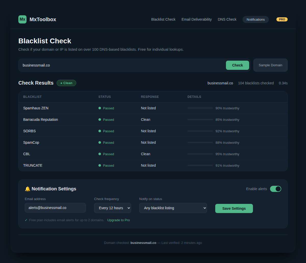Open the Notify on status dropdown
306x263 pixels.
coord(173,208)
